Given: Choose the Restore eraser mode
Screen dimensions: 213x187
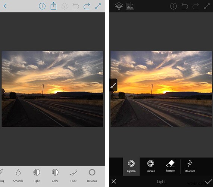Looking at the screenshot, I should pyautogui.click(x=170, y=166).
